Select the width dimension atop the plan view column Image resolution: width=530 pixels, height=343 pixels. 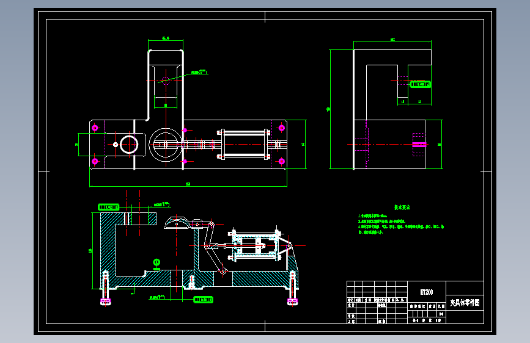tap(166, 38)
